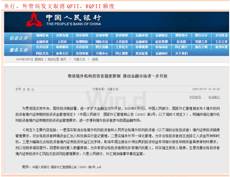Screen dimensions: 230x177
Task: Open 国际交往 navigation link
Action: tap(102, 42)
